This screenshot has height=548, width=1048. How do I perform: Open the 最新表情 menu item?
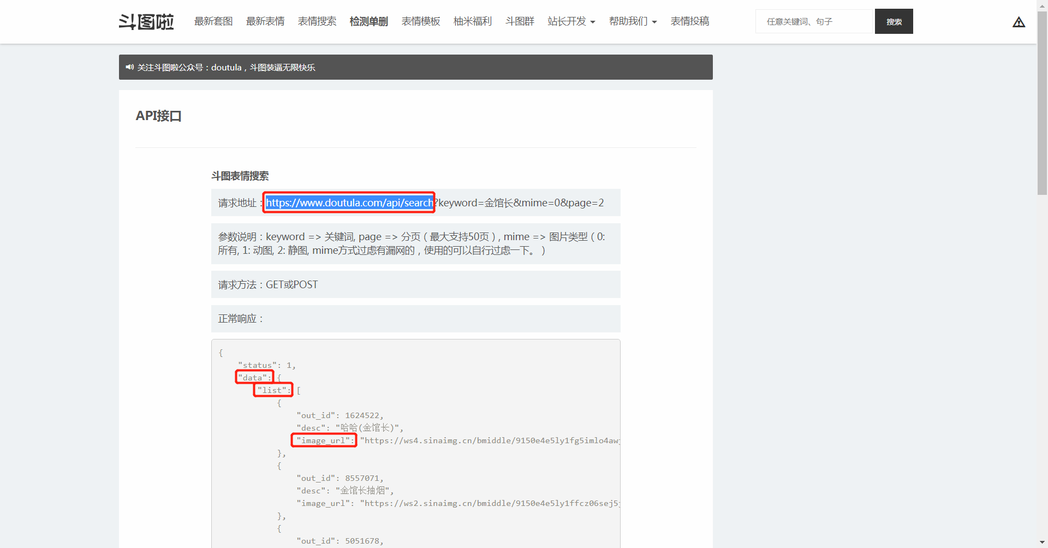click(265, 21)
